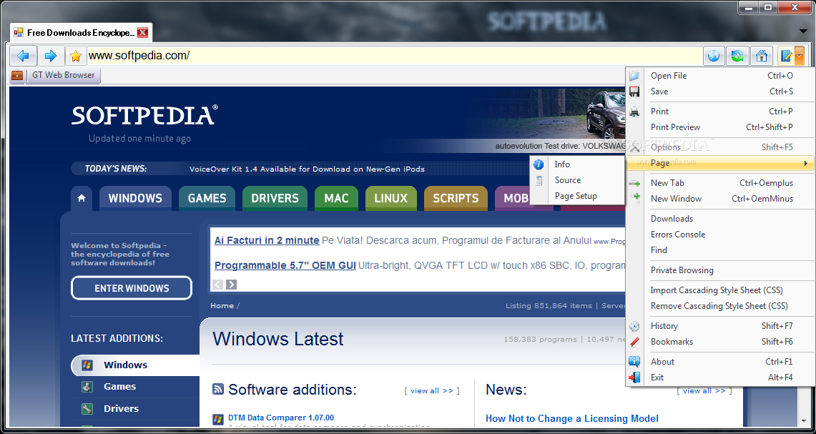Choose Exit from the menu
Screen dimensions: 816x434
pos(720,378)
